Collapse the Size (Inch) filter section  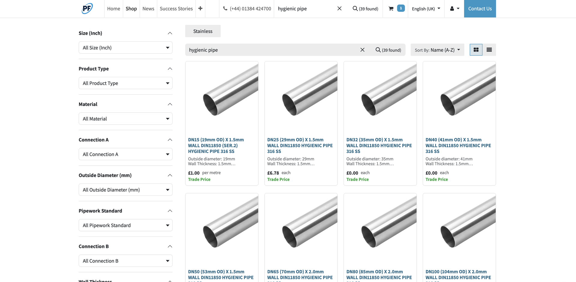coord(170,33)
